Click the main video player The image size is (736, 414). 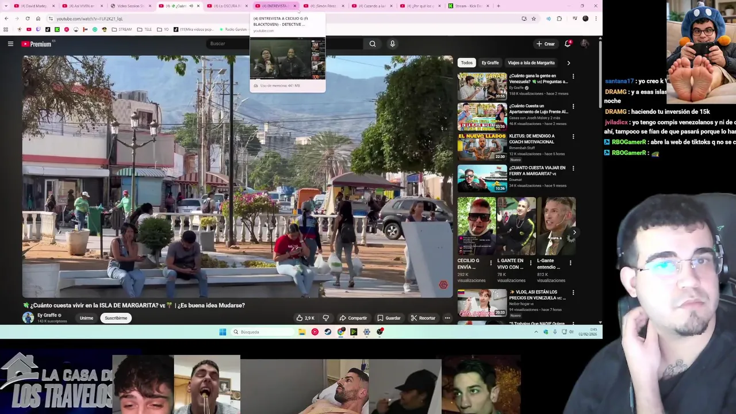point(237,176)
